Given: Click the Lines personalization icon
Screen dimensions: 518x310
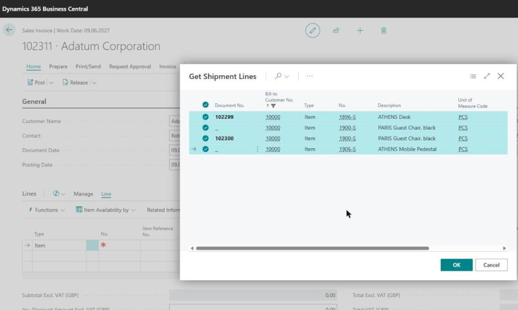Looking at the screenshot, I should point(56,194).
